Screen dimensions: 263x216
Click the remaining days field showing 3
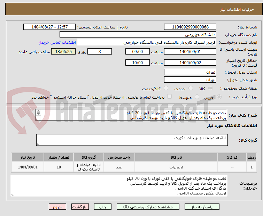[x=100, y=51]
